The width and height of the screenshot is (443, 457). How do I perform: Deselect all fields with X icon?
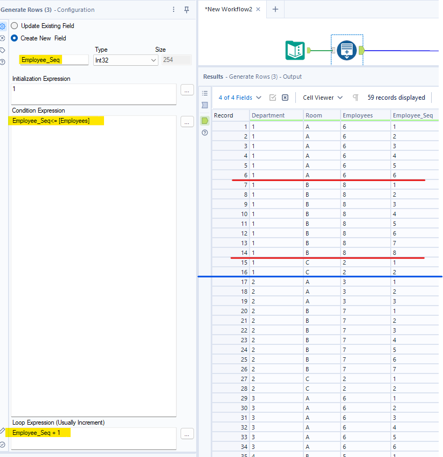(x=285, y=98)
